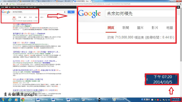This screenshot has width=182, height=102.
Task: Click the volume speaker tray icon
Action: 169,100
